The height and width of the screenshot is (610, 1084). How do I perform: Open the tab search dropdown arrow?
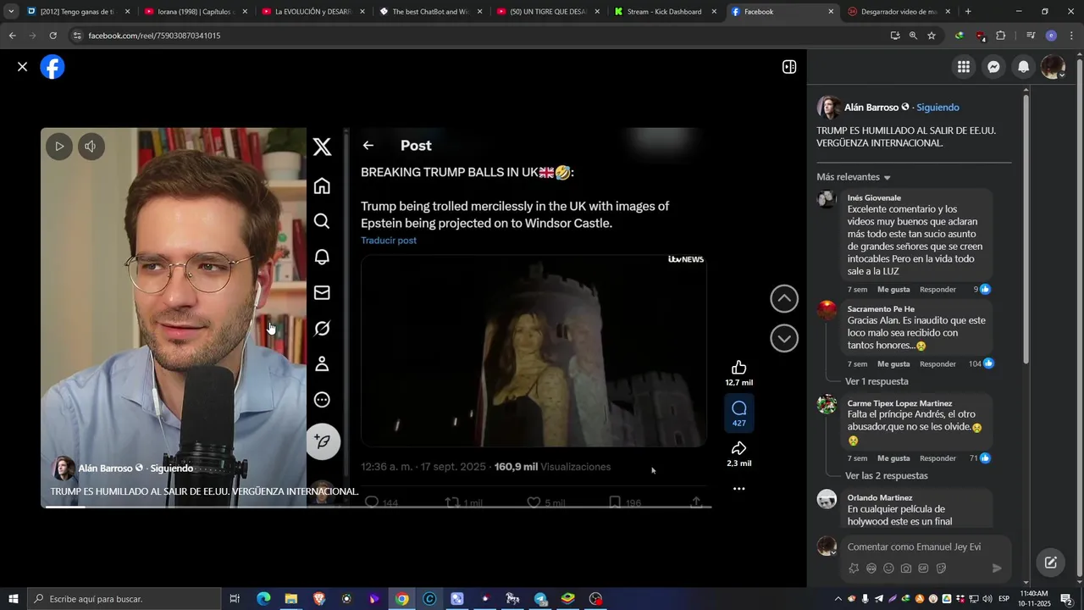tap(10, 12)
